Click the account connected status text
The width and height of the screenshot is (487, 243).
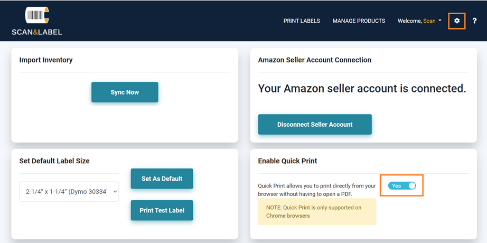362,89
